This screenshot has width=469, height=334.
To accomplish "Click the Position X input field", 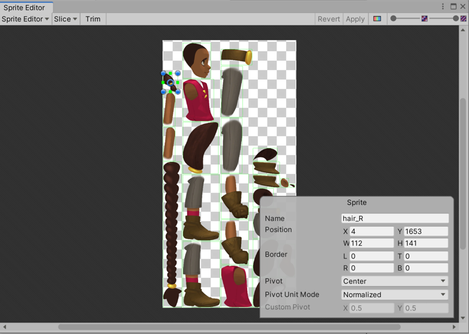I will coord(371,231).
